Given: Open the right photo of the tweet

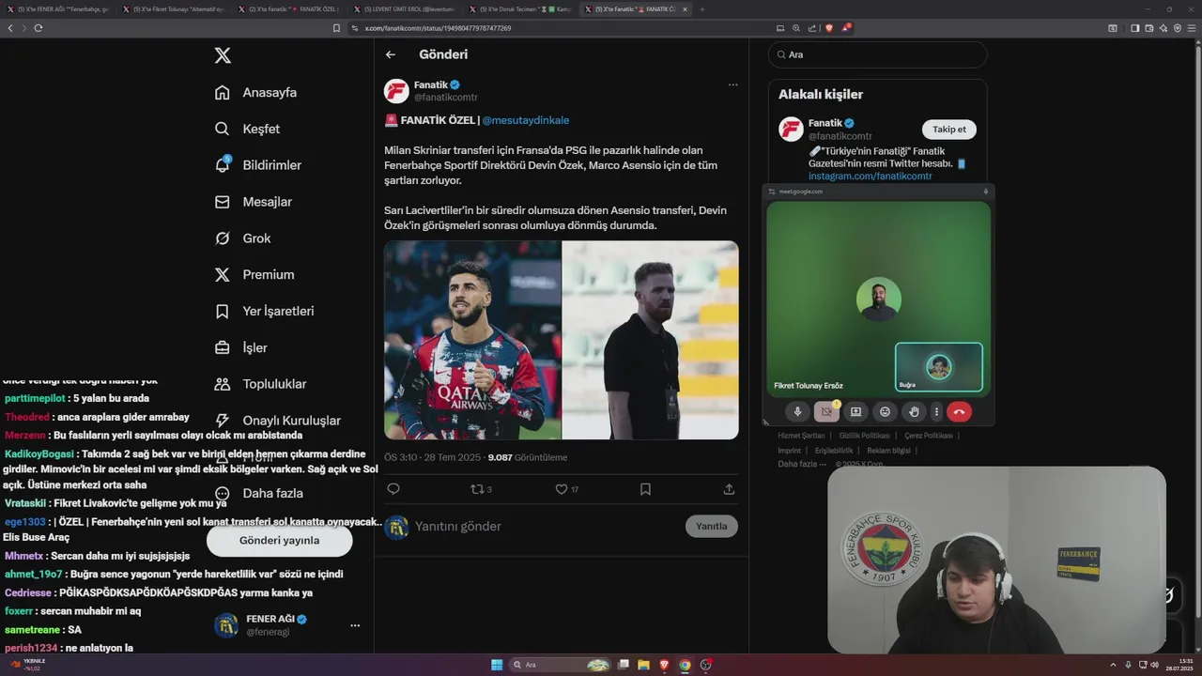Looking at the screenshot, I should point(651,340).
